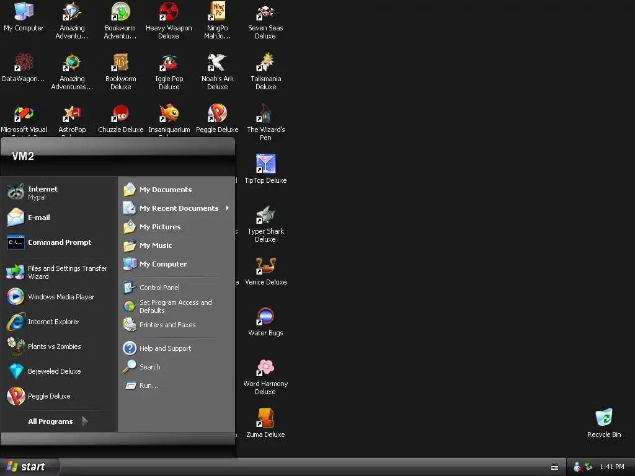Select the Peggle Deluxe icon on the desktop
The height and width of the screenshot is (476, 635).
coord(218,118)
